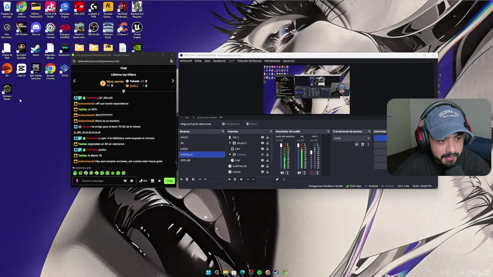Toggle lock on ivoovo source
The image size is (493, 277).
pos(267,172)
